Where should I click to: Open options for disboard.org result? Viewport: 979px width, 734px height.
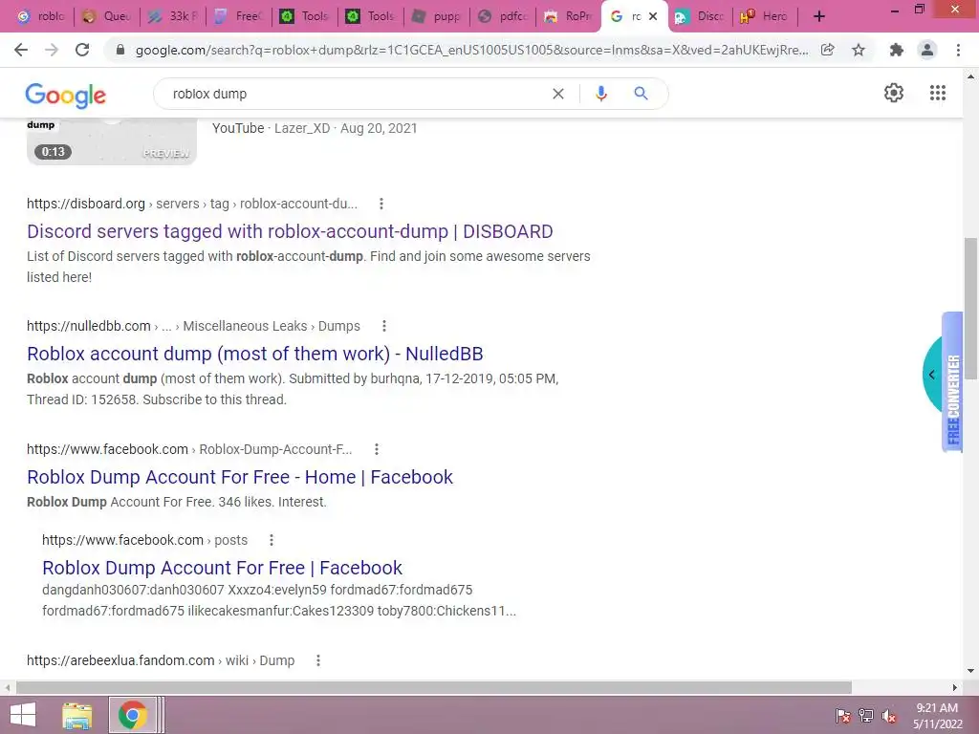click(x=381, y=204)
